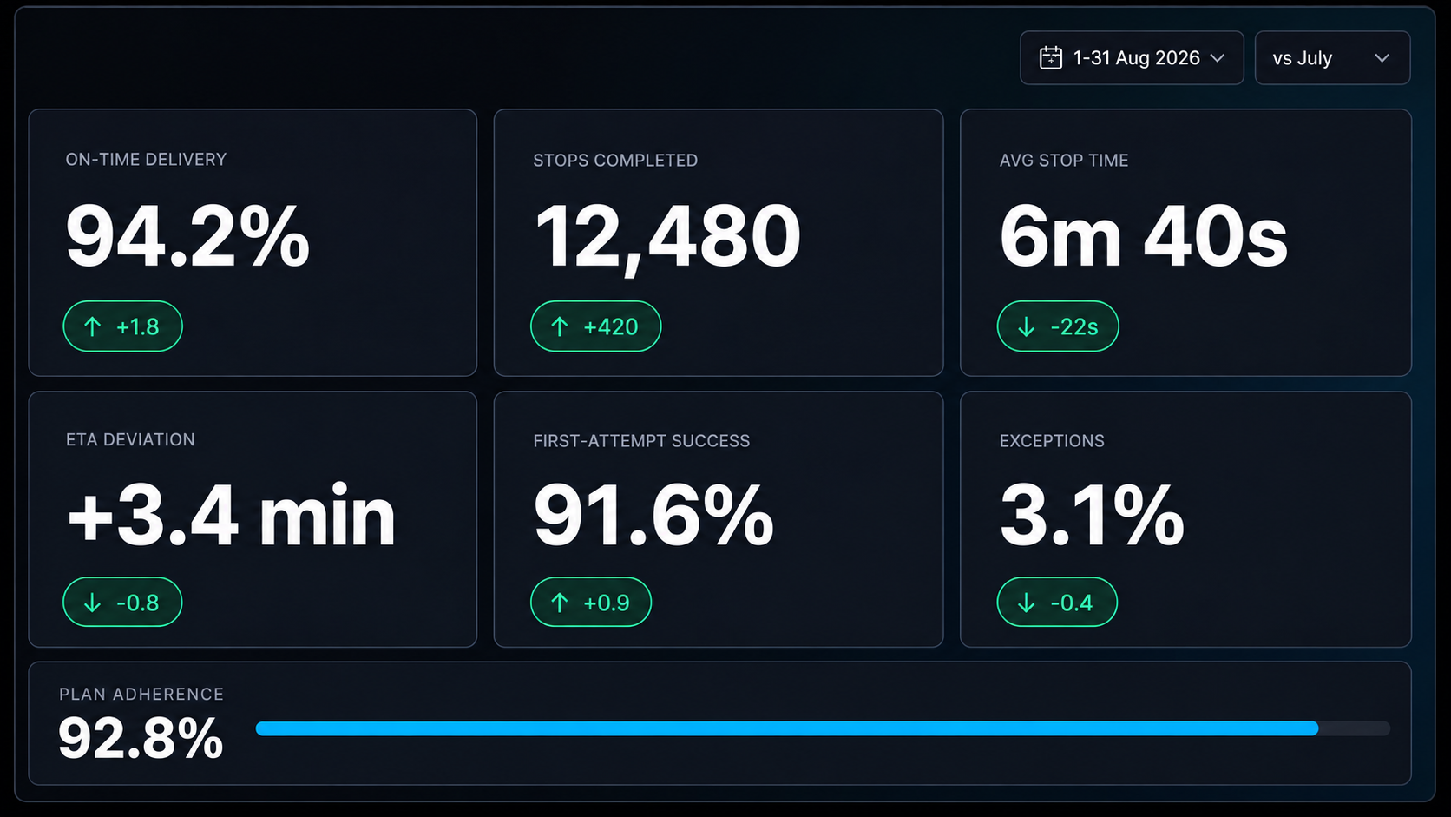Click the 94.2% on-time delivery value

click(187, 236)
